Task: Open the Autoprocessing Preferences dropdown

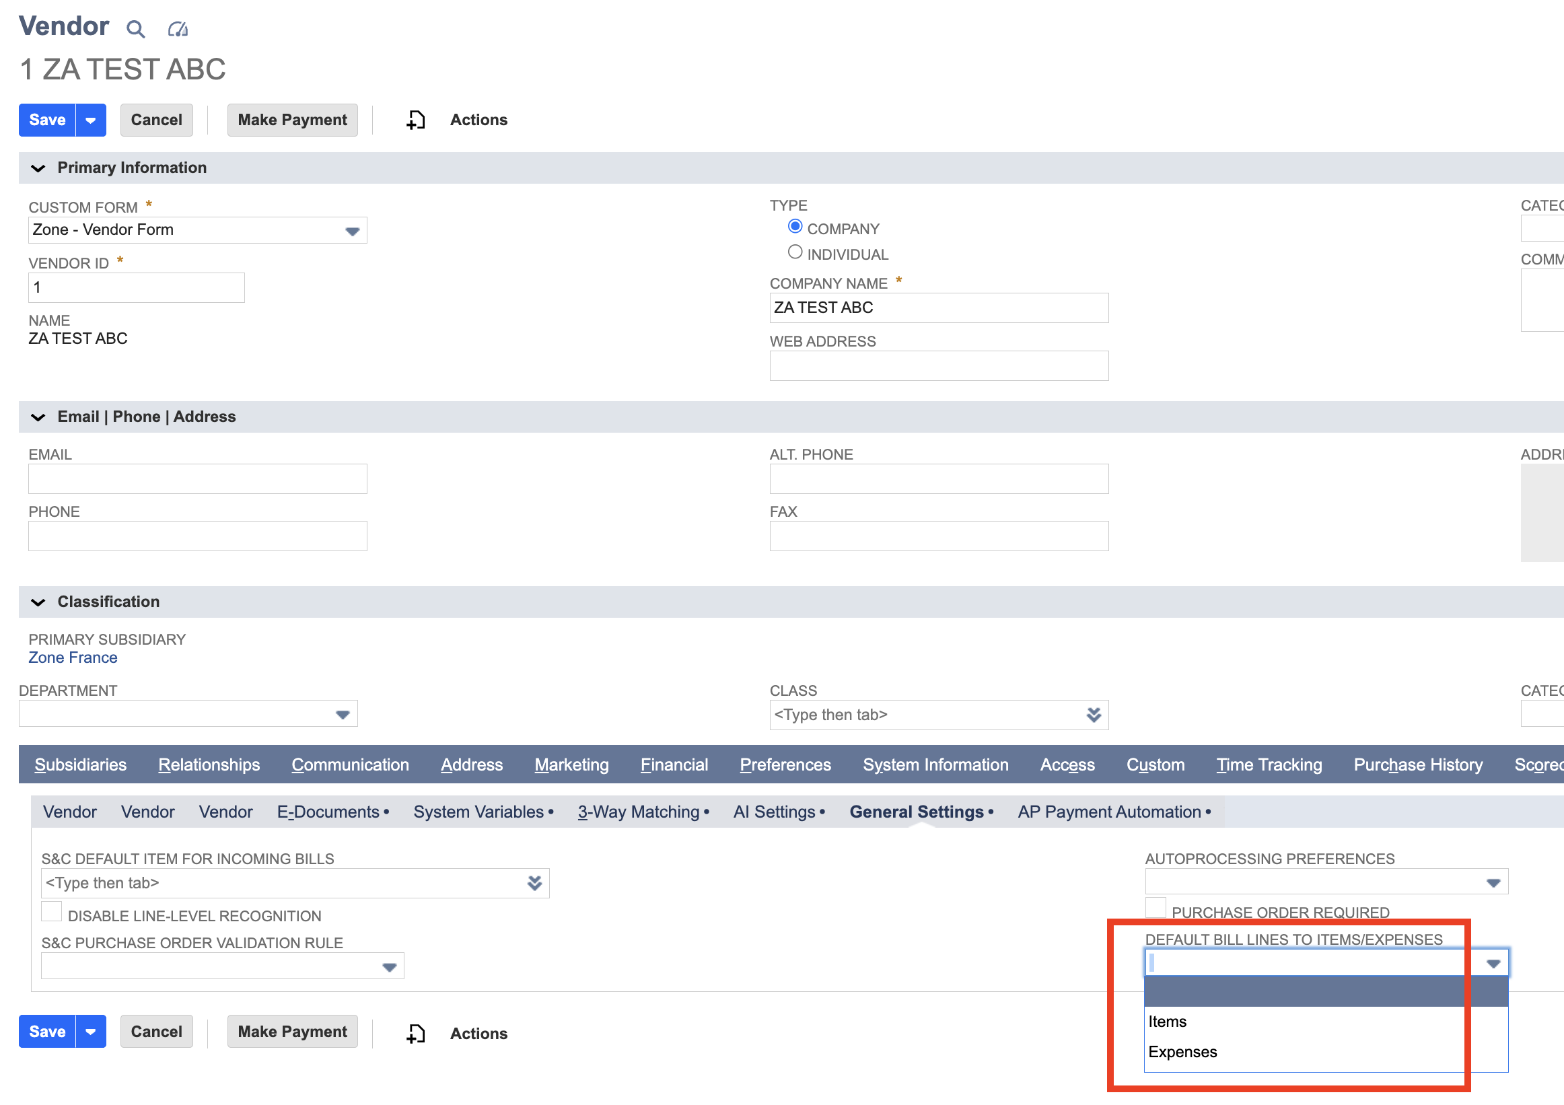Action: pos(1326,882)
